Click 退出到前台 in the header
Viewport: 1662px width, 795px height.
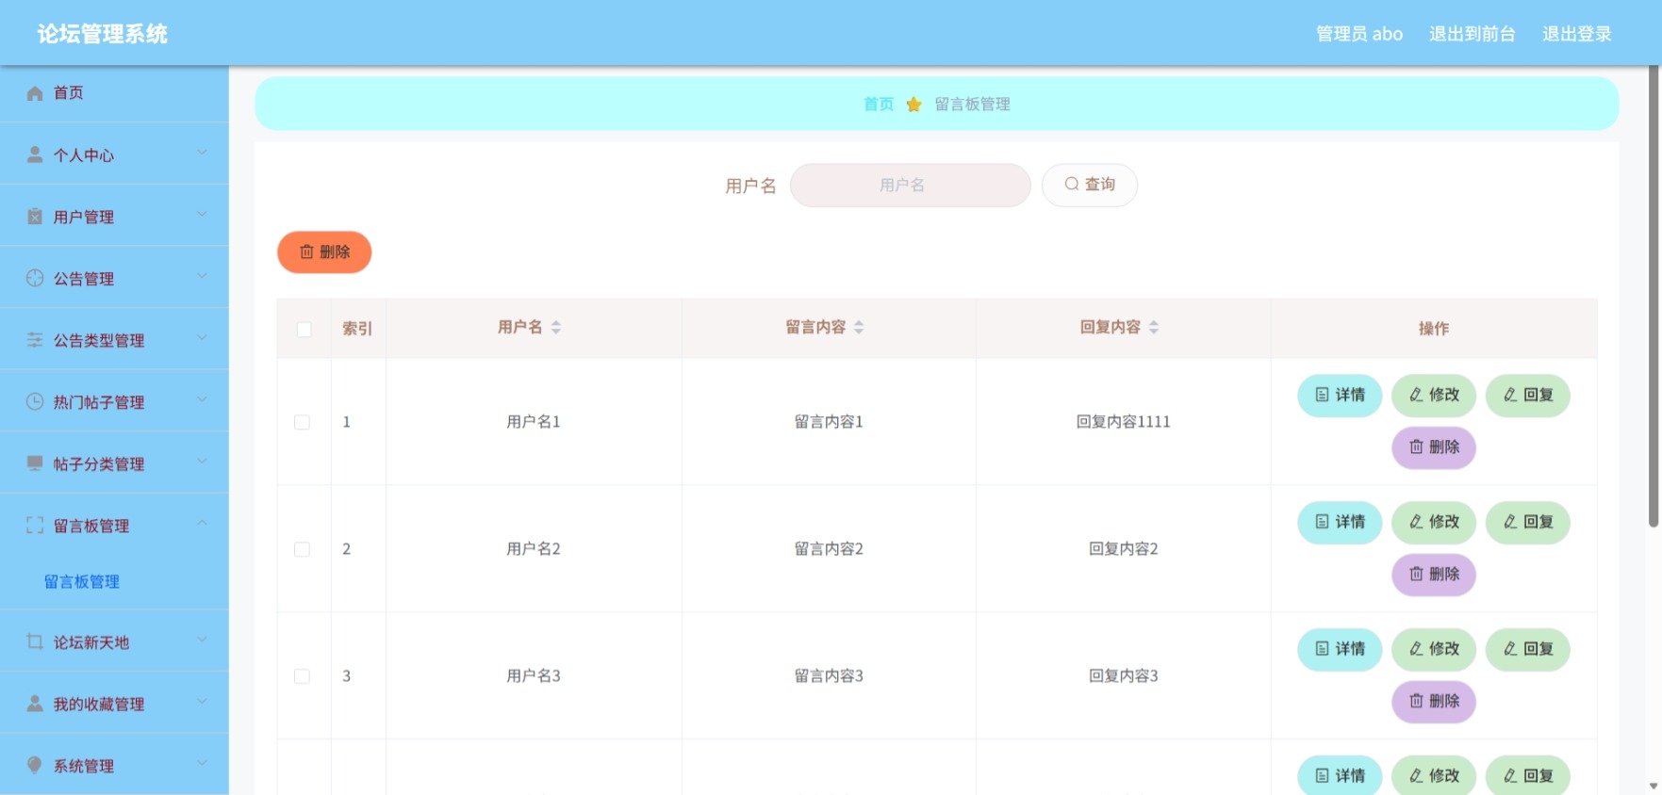(1472, 34)
